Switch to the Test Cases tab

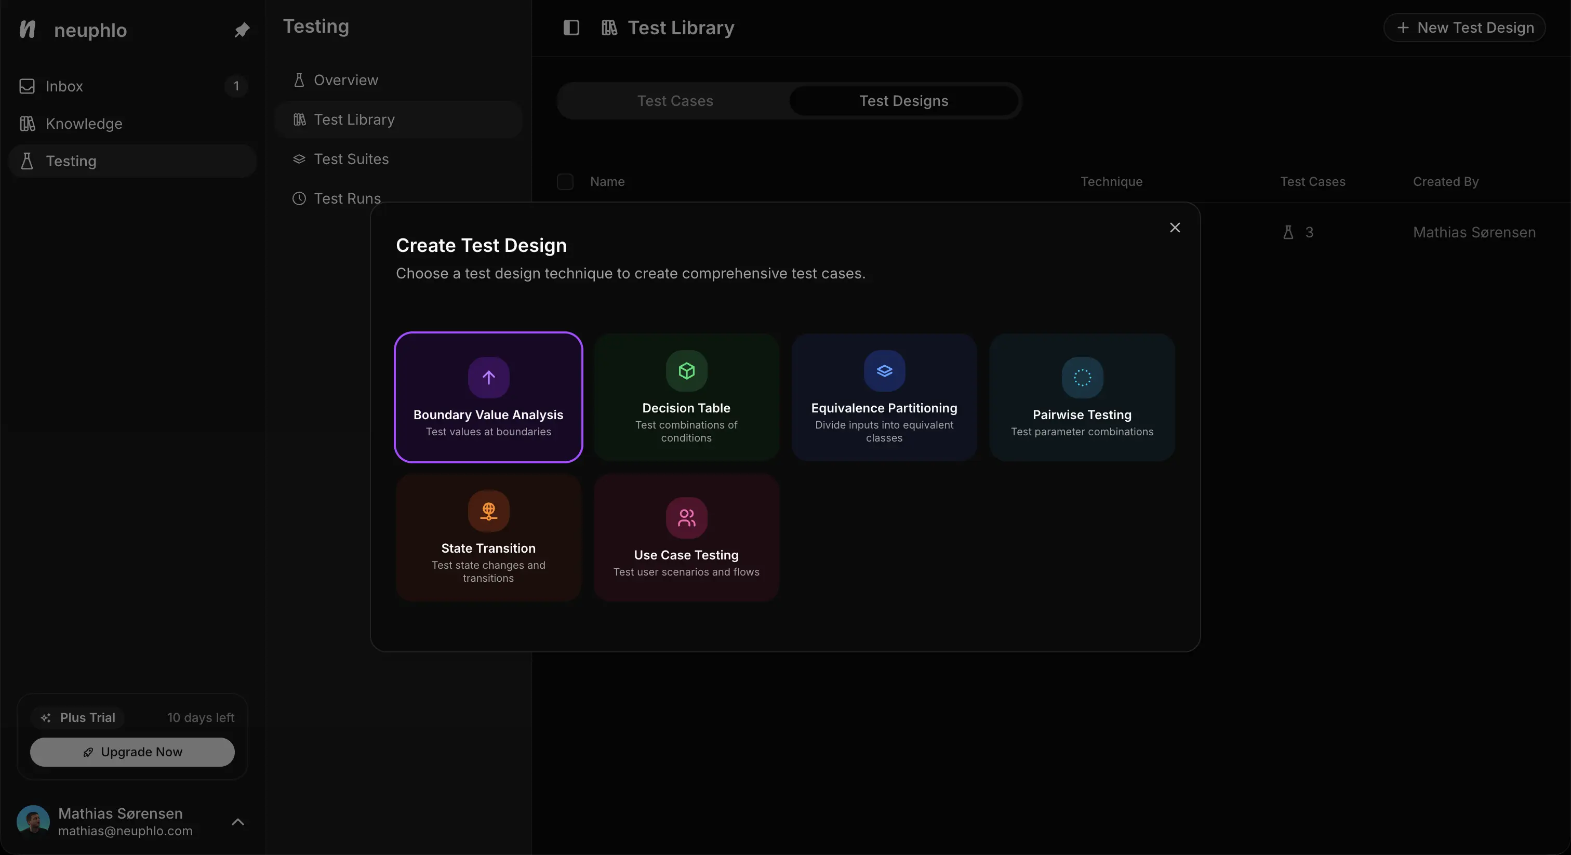click(674, 101)
